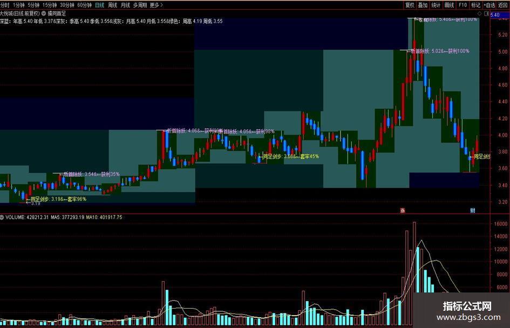Viewport: 510px width, 328px height.
Task: Click the 叠加 overlay button
Action: [x=423, y=5]
